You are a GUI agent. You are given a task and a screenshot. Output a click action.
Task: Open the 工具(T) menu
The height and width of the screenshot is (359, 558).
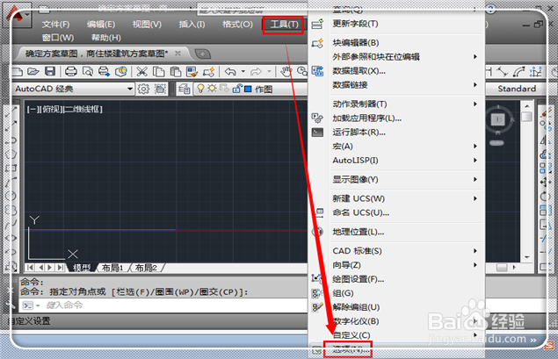click(284, 25)
